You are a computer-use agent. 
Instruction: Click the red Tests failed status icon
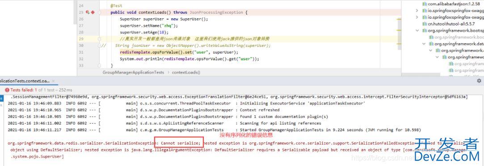click(7, 90)
